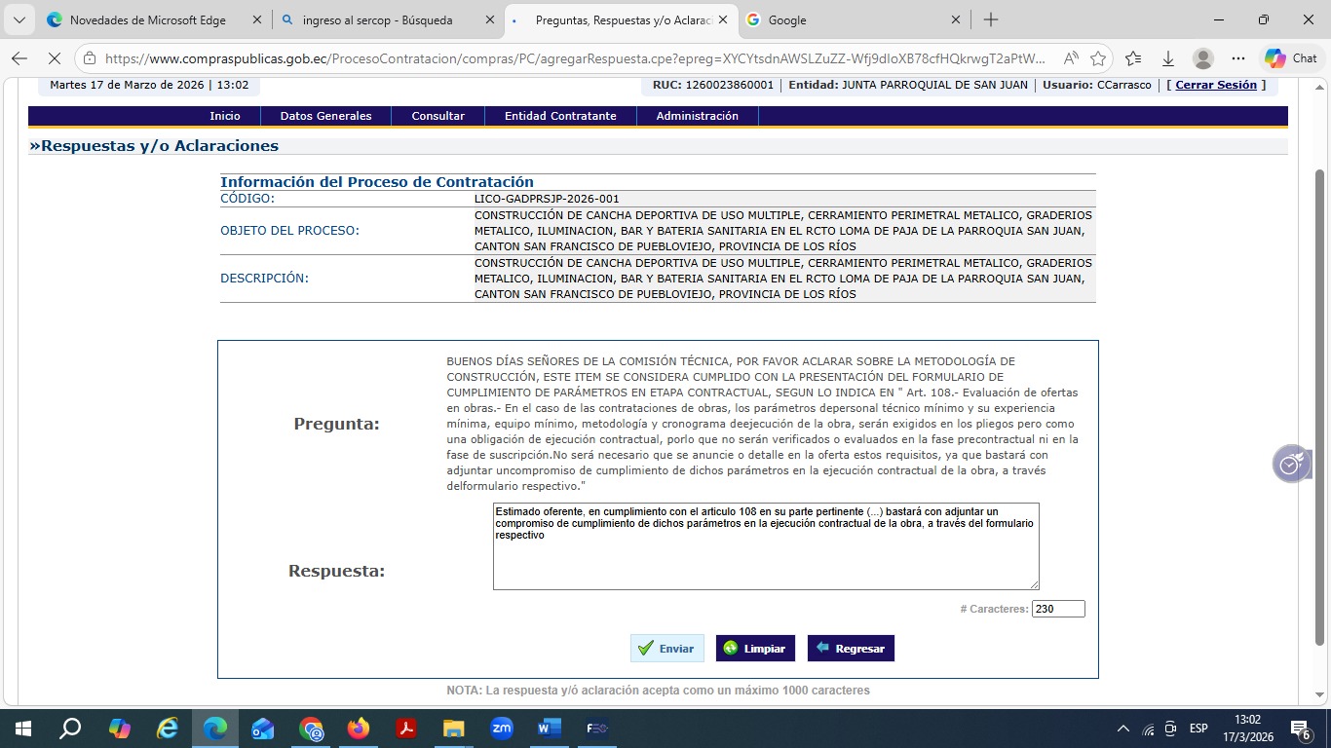Image resolution: width=1331 pixels, height=748 pixels.
Task: Open the Copilot Chat button
Action: [x=1291, y=58]
